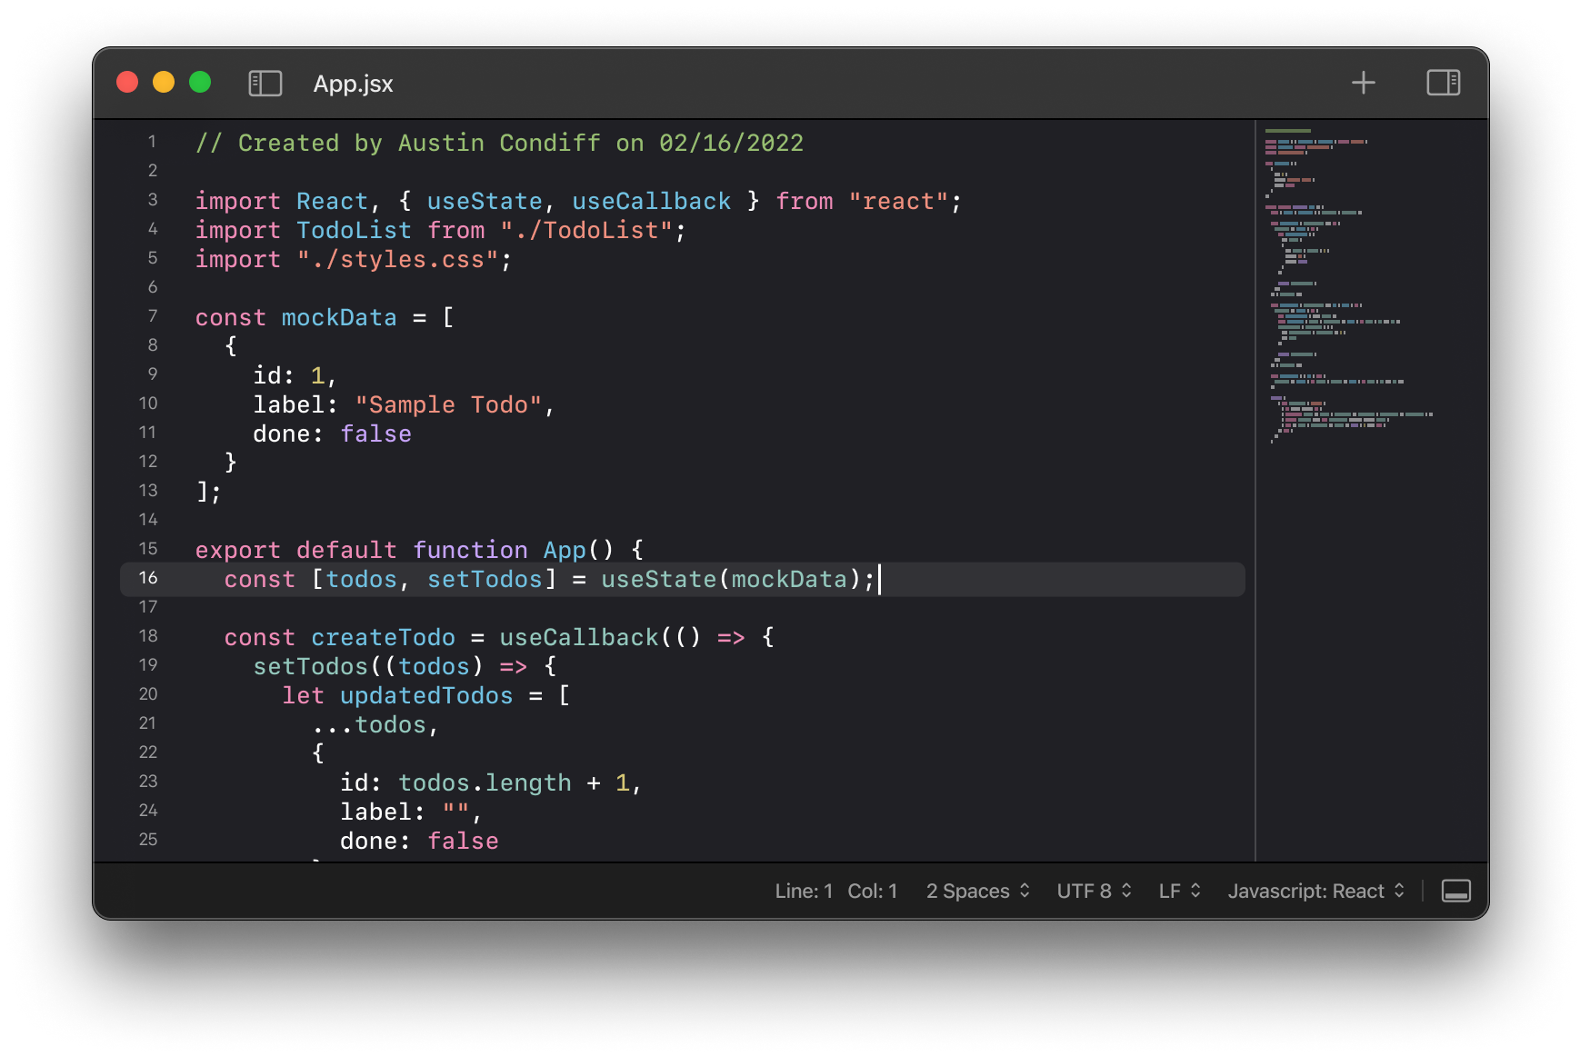The height and width of the screenshot is (1056, 1580).
Task: Click '...todos' spread on line 21
Action: coord(368,724)
